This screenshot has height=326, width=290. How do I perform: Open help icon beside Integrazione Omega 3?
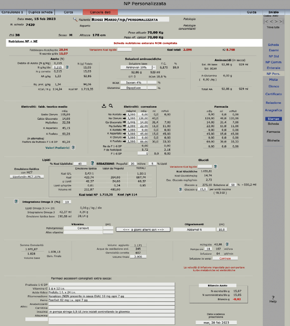click(x=16, y=201)
